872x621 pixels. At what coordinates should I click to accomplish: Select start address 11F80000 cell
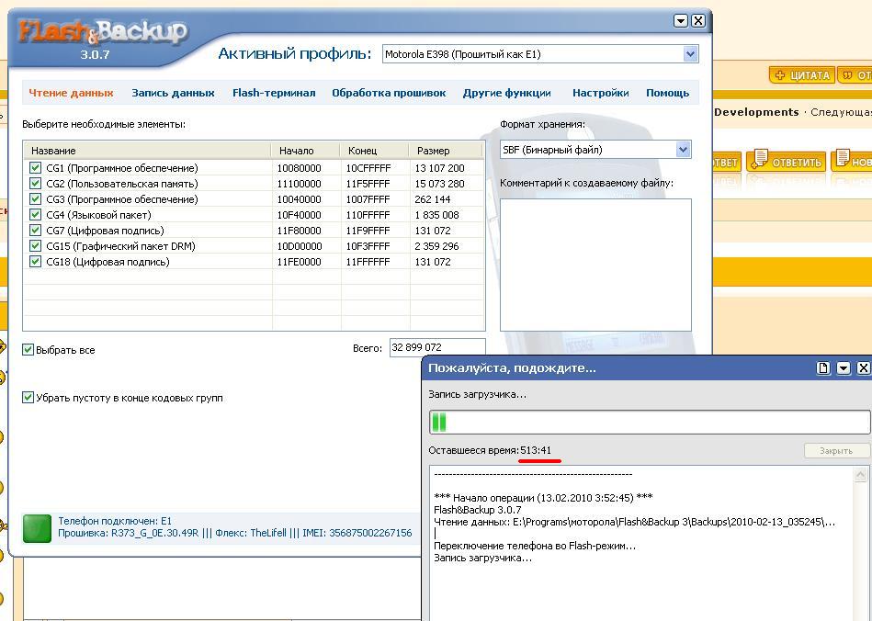point(300,231)
